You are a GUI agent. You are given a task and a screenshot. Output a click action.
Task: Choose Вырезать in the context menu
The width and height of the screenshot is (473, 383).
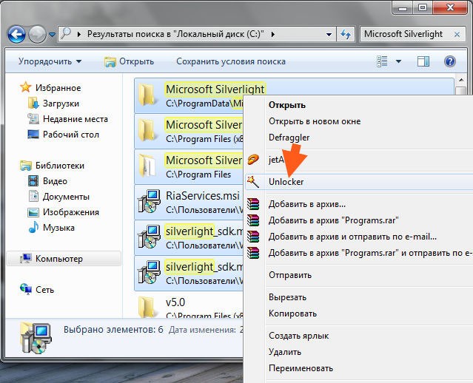pos(287,297)
